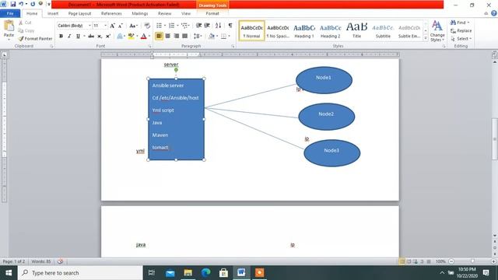Viewport: 498px width, 280px height.
Task: Select the Node2 ellipse shape
Action: tap(326, 117)
